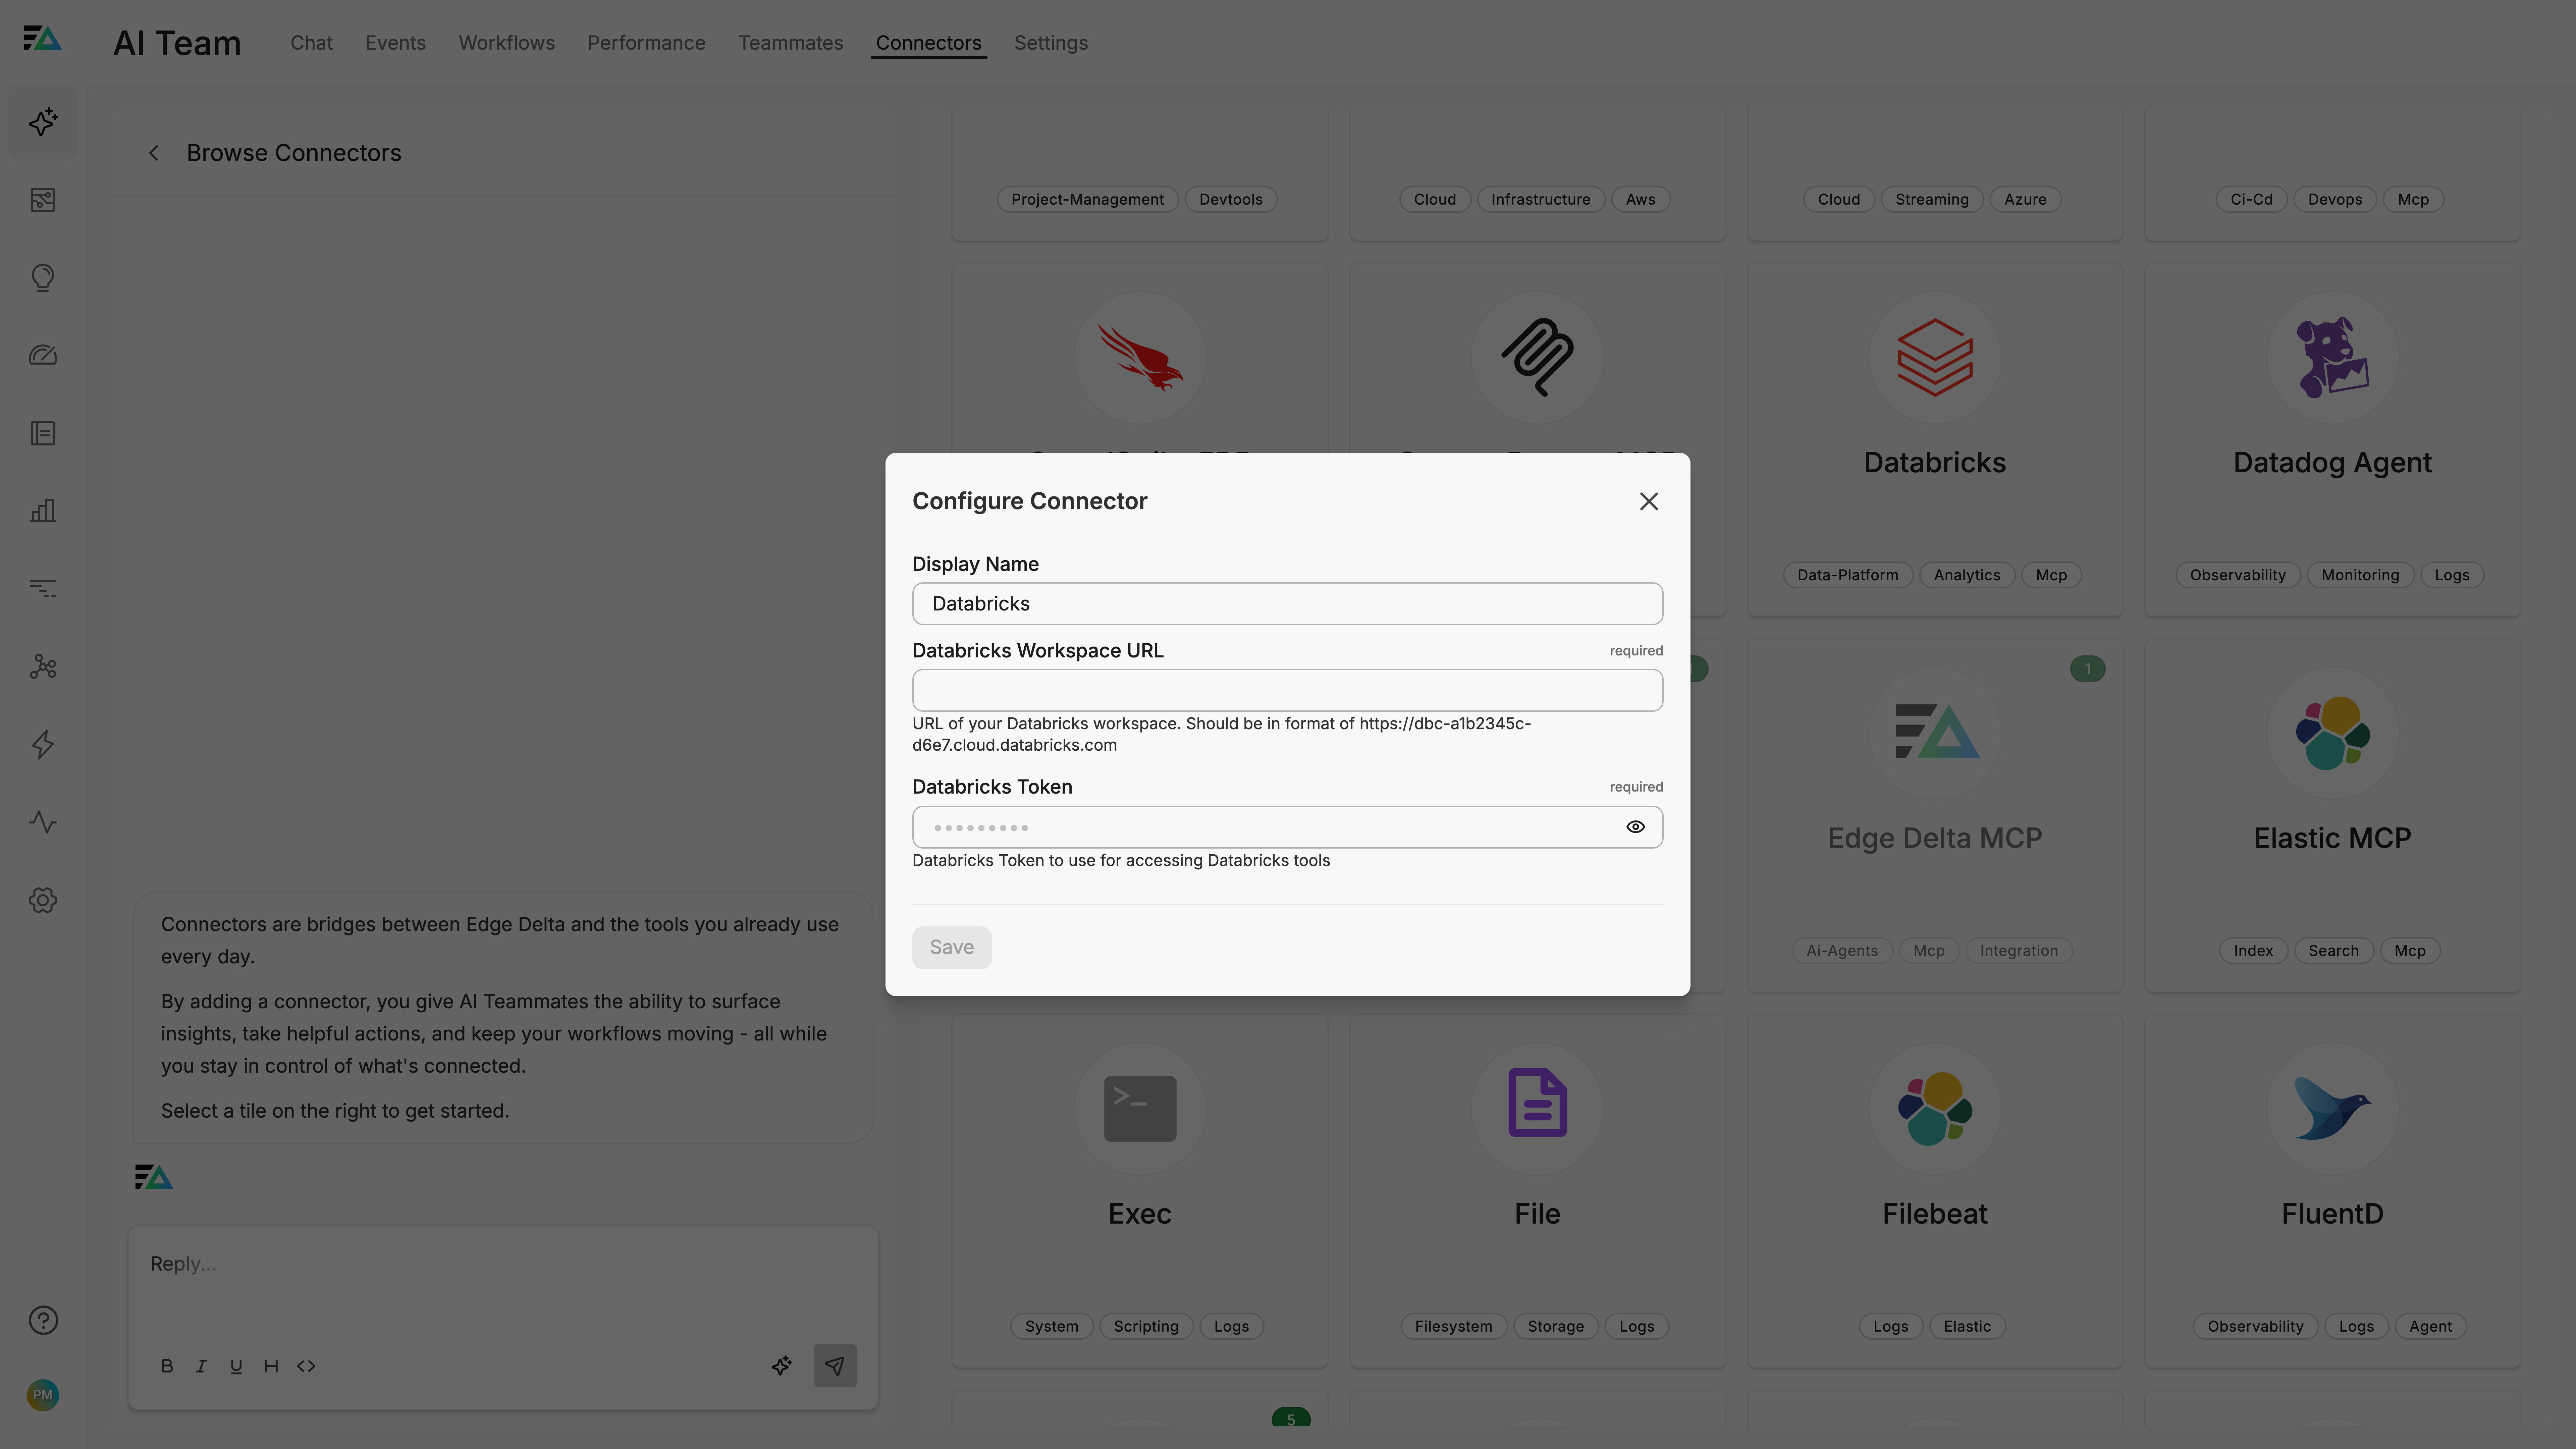Open the help question mark icon
Image resolution: width=2576 pixels, height=1449 pixels.
pos(43,1320)
